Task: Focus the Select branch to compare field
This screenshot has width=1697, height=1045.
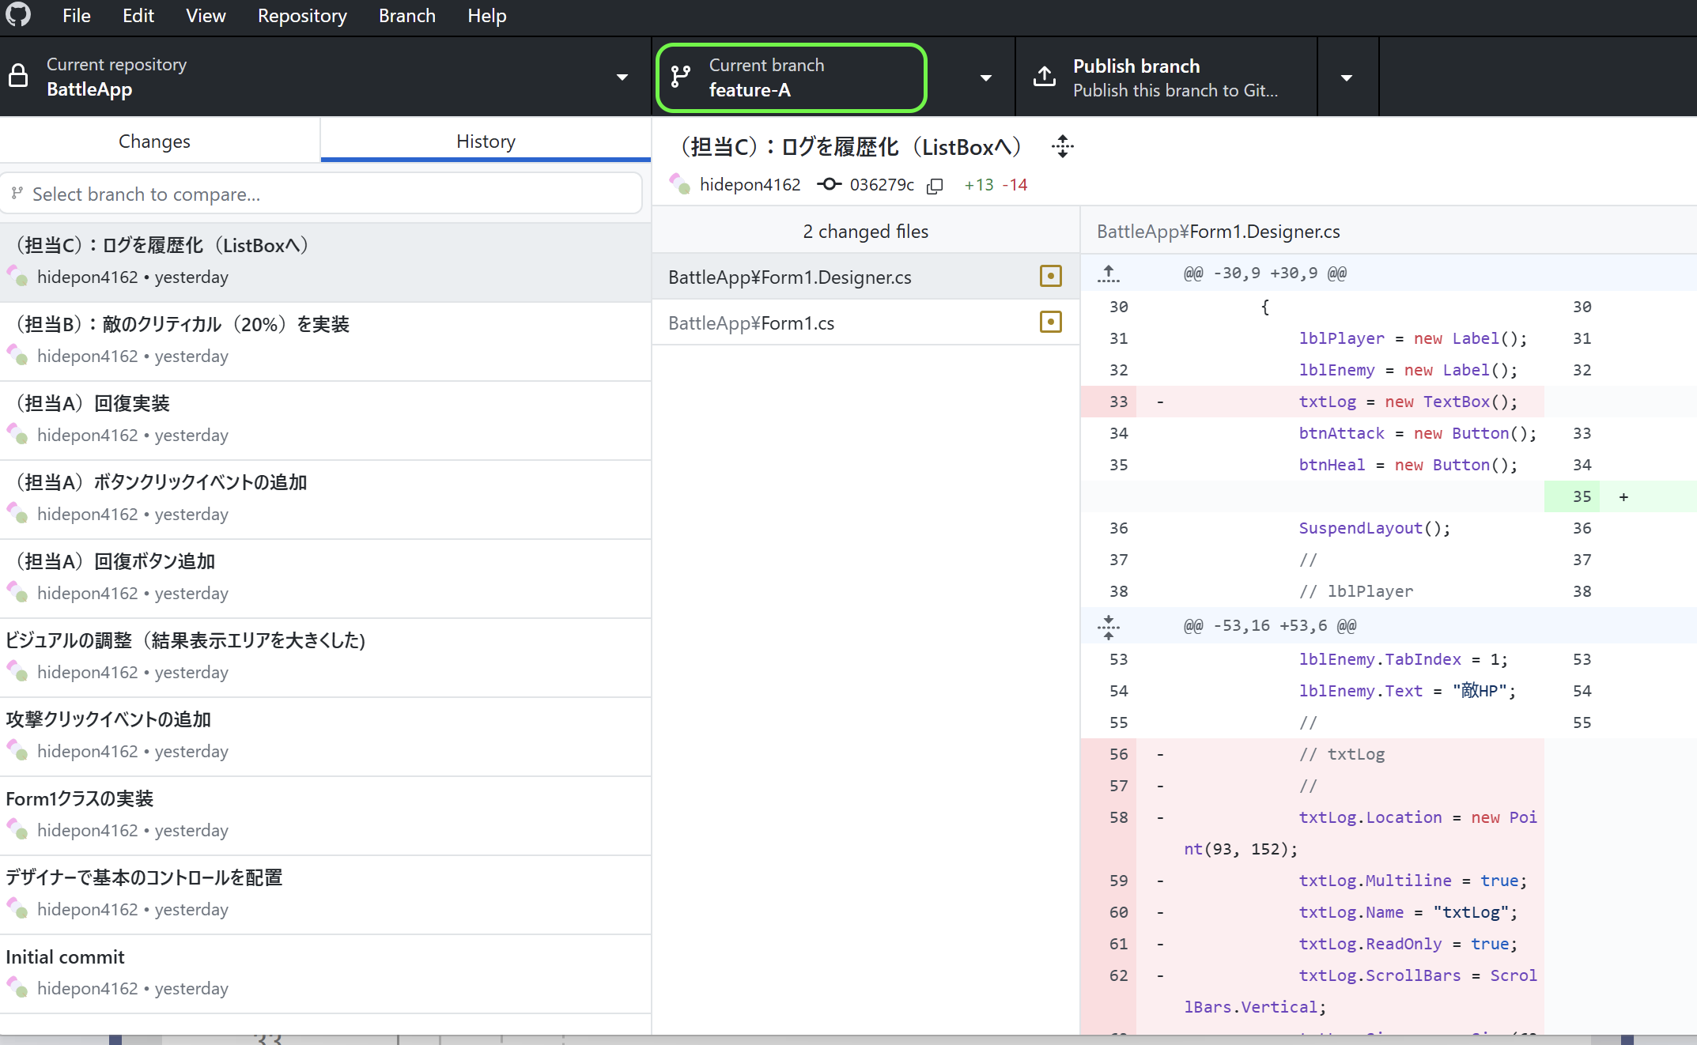Action: tap(321, 194)
